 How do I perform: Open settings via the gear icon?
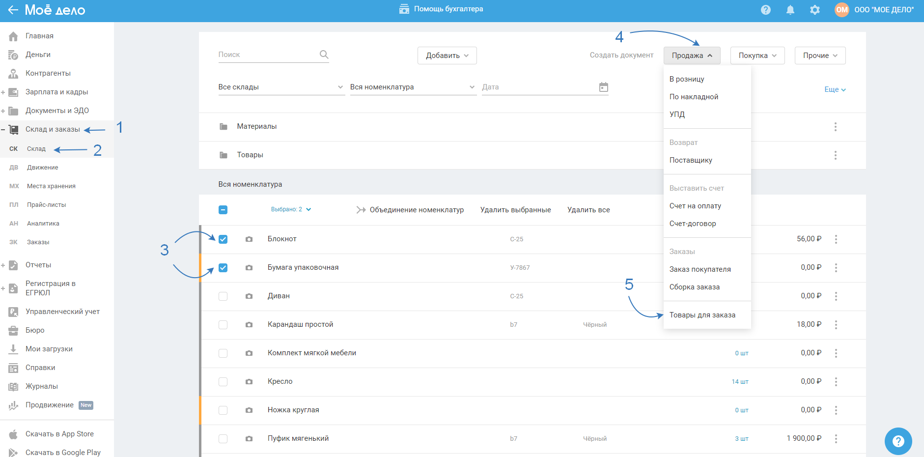[814, 10]
